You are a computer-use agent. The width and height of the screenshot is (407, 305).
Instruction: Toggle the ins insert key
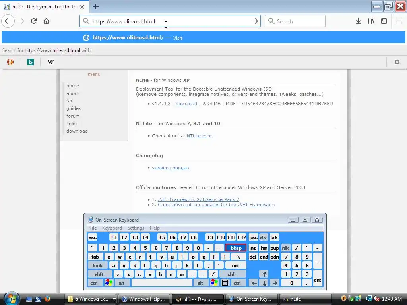(x=252, y=248)
